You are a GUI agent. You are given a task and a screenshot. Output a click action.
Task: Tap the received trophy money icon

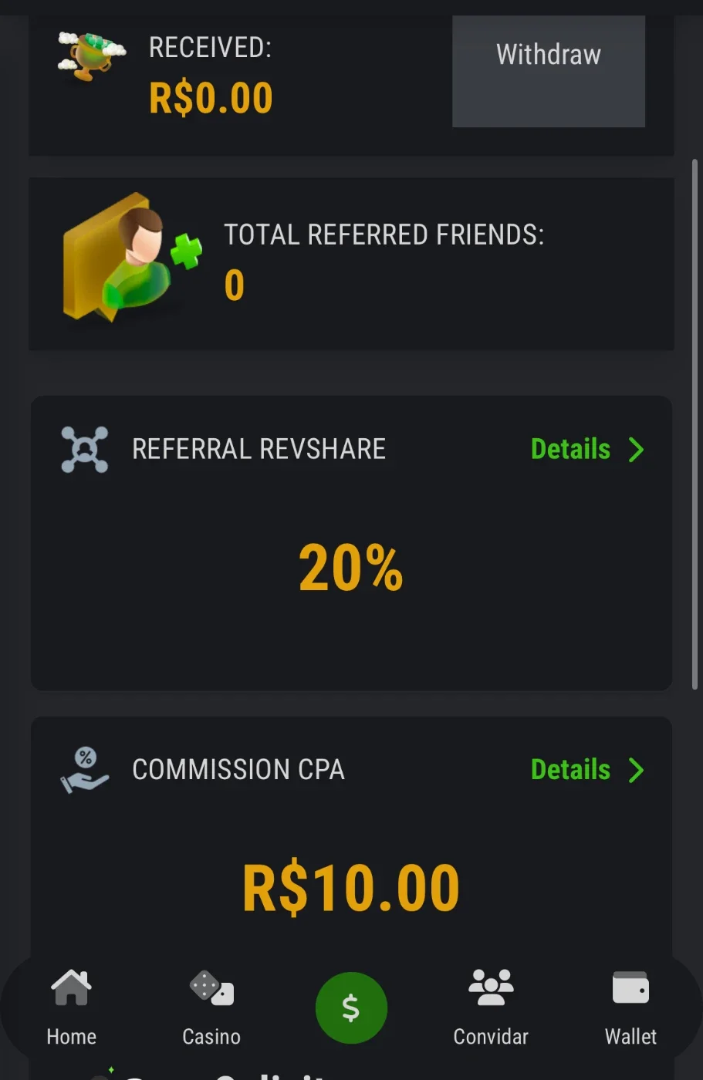click(91, 54)
